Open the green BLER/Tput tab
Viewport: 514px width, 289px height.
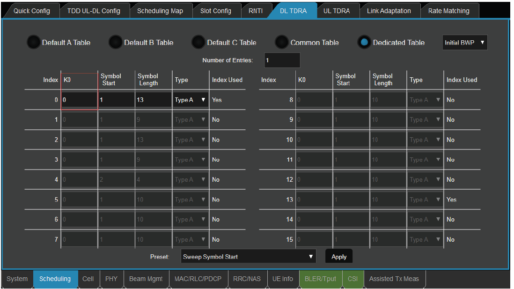click(x=320, y=279)
